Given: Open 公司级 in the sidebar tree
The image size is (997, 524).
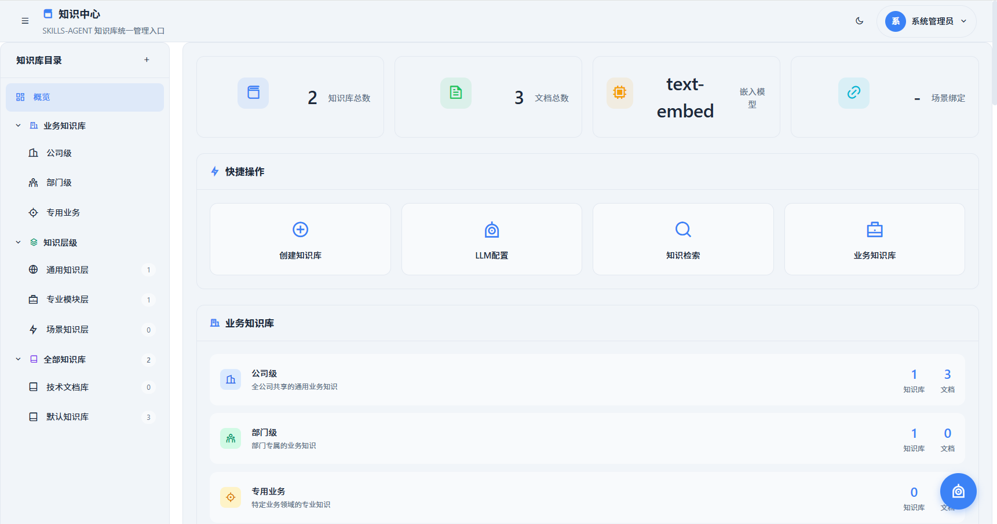Looking at the screenshot, I should (85, 153).
